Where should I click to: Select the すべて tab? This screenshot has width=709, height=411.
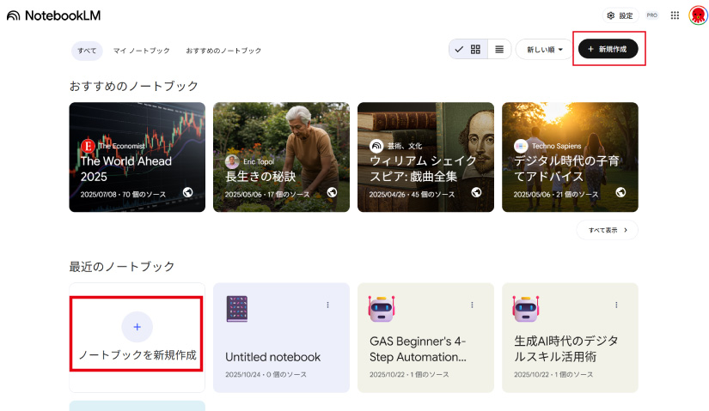pyautogui.click(x=87, y=51)
